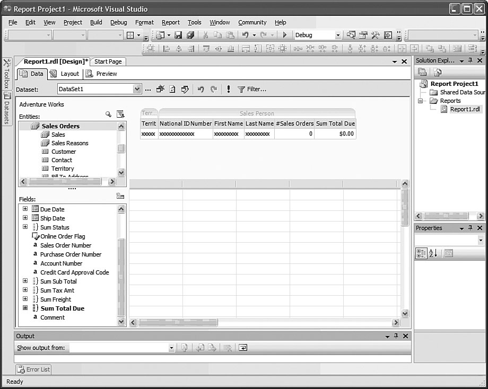Viewport: 488px width, 389px height.
Task: Click the #Sales Orders column header
Action: coord(294,123)
